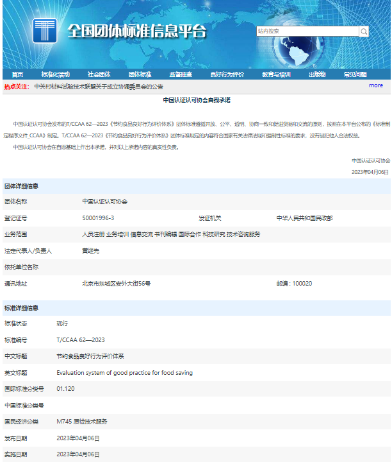The image size is (392, 464).
Task: Select the 依托单位名称 label
Action: pos(21,267)
